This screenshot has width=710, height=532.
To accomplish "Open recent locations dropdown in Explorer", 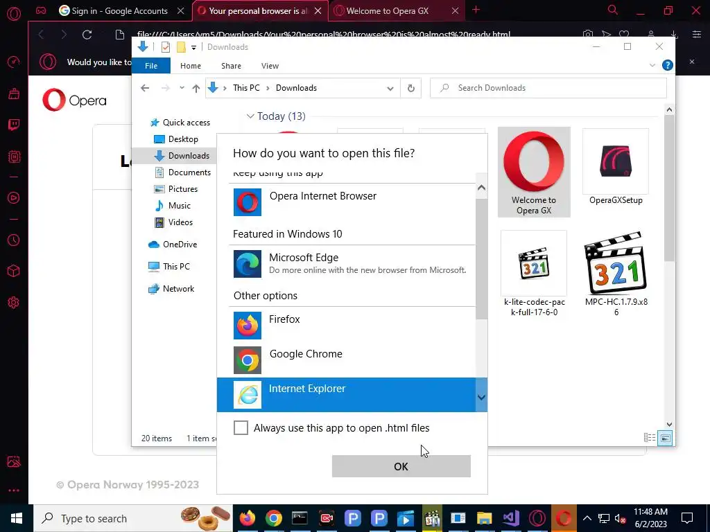I will tap(182, 88).
